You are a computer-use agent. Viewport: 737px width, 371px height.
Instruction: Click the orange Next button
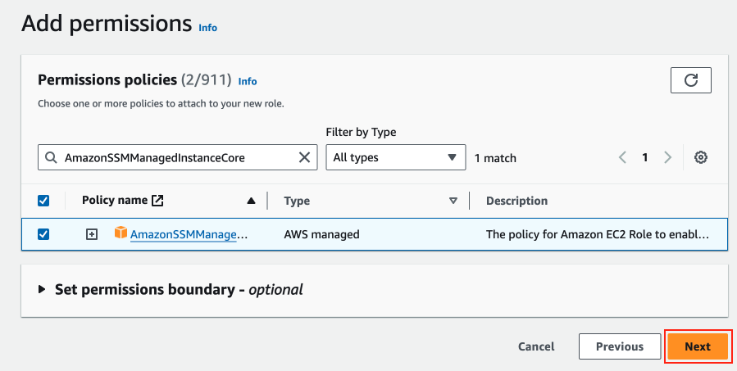pyautogui.click(x=697, y=346)
